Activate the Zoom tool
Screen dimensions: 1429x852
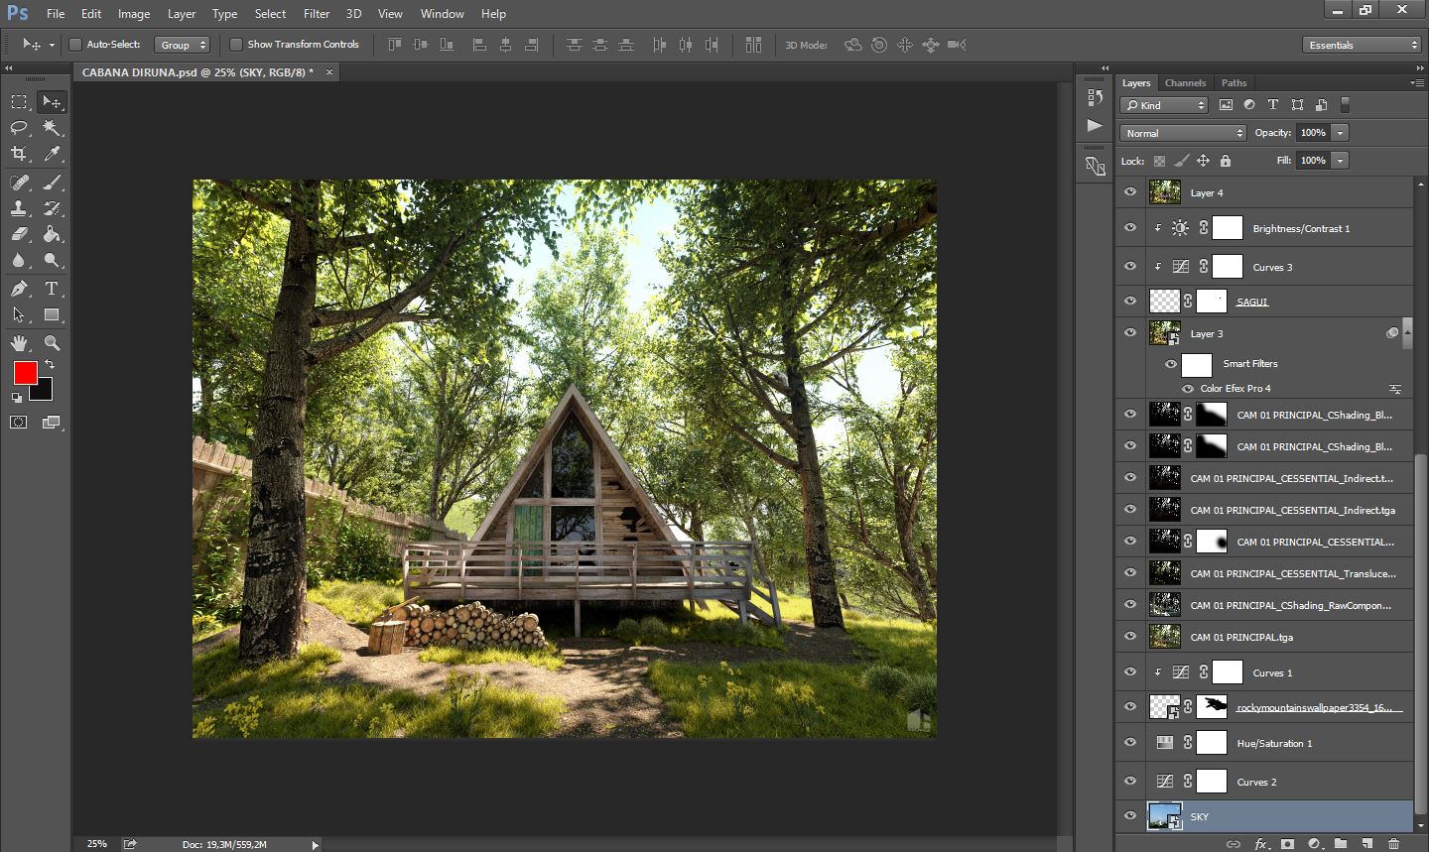(52, 343)
